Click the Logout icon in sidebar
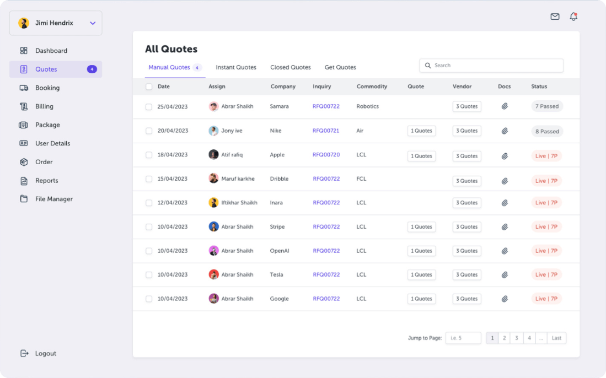This screenshot has width=606, height=378. point(24,353)
